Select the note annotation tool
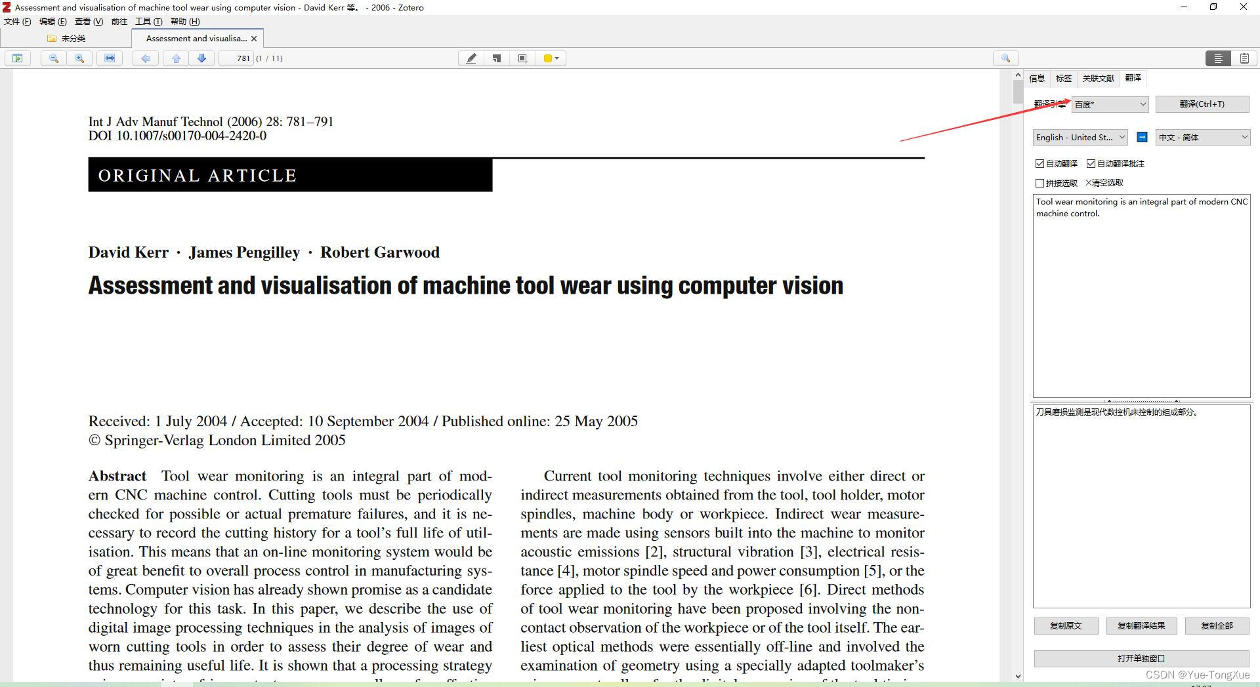1260x687 pixels. point(497,58)
